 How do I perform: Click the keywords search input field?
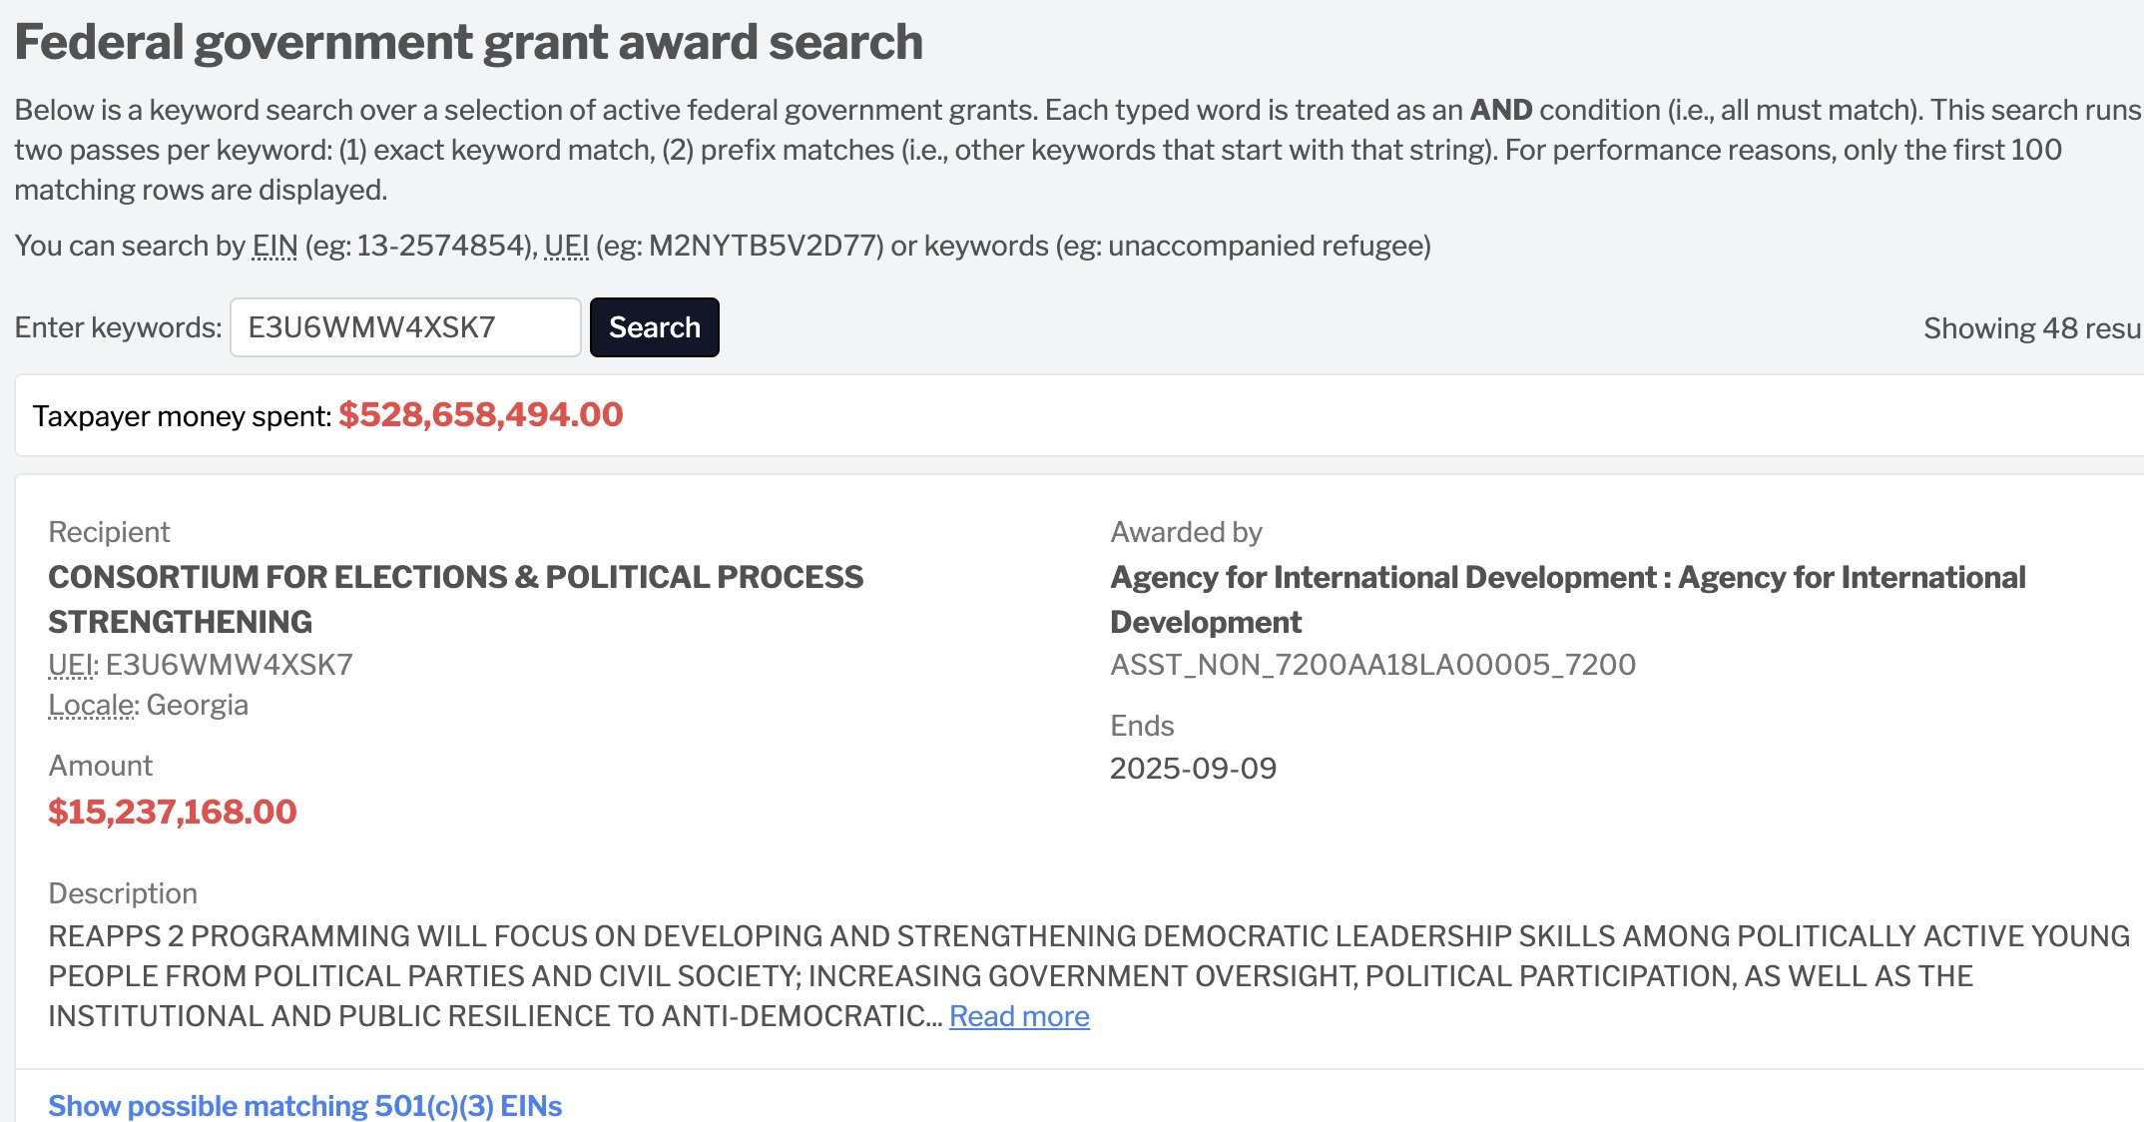(405, 327)
